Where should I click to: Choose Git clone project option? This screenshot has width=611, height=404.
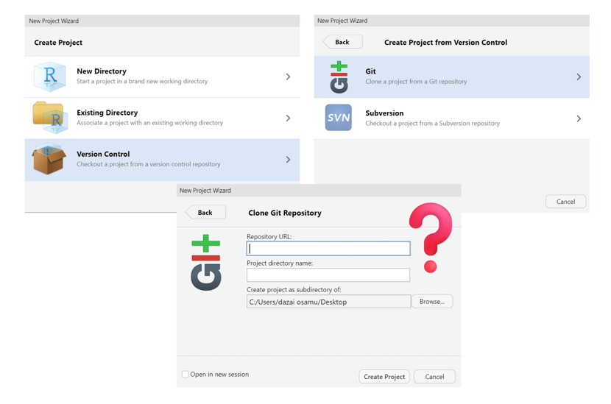tap(416, 77)
